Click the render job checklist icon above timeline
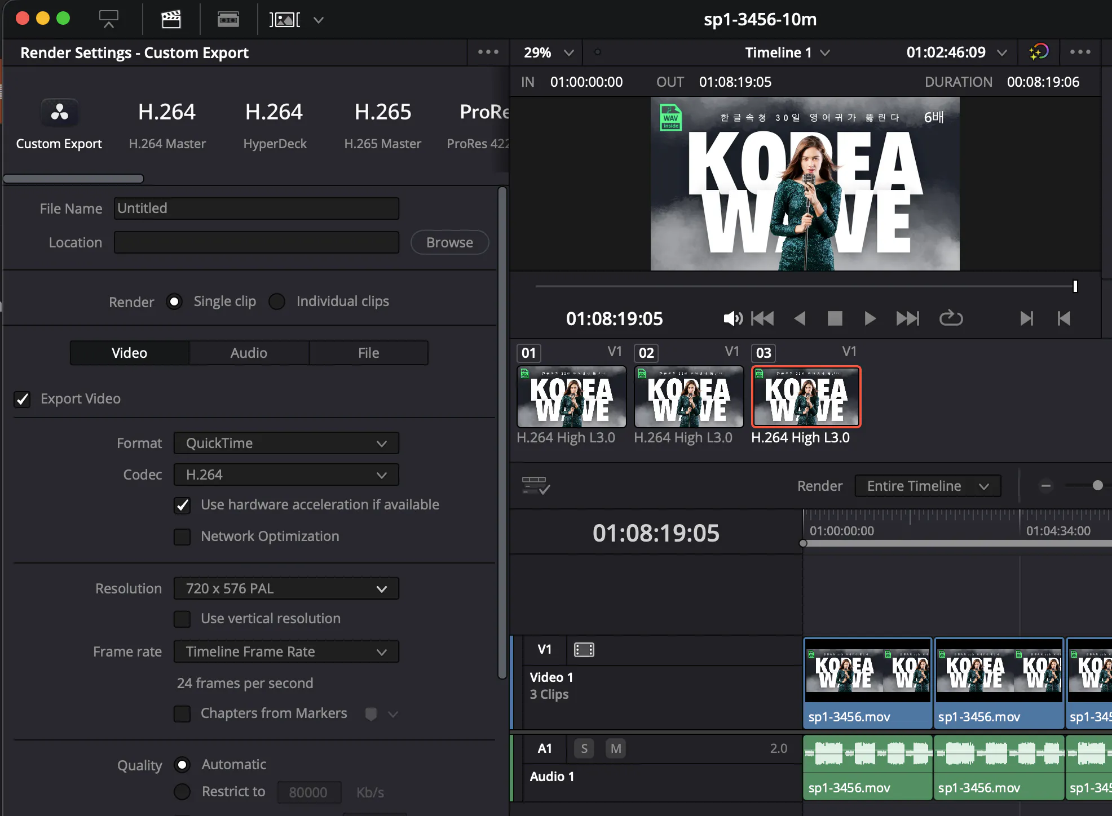This screenshot has width=1112, height=816. (x=535, y=485)
